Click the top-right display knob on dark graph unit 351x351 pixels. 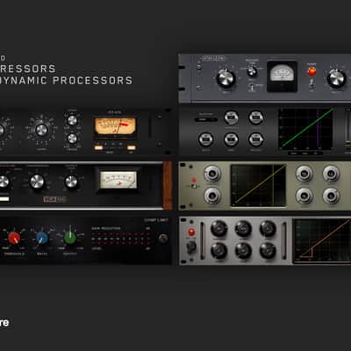[256, 118]
